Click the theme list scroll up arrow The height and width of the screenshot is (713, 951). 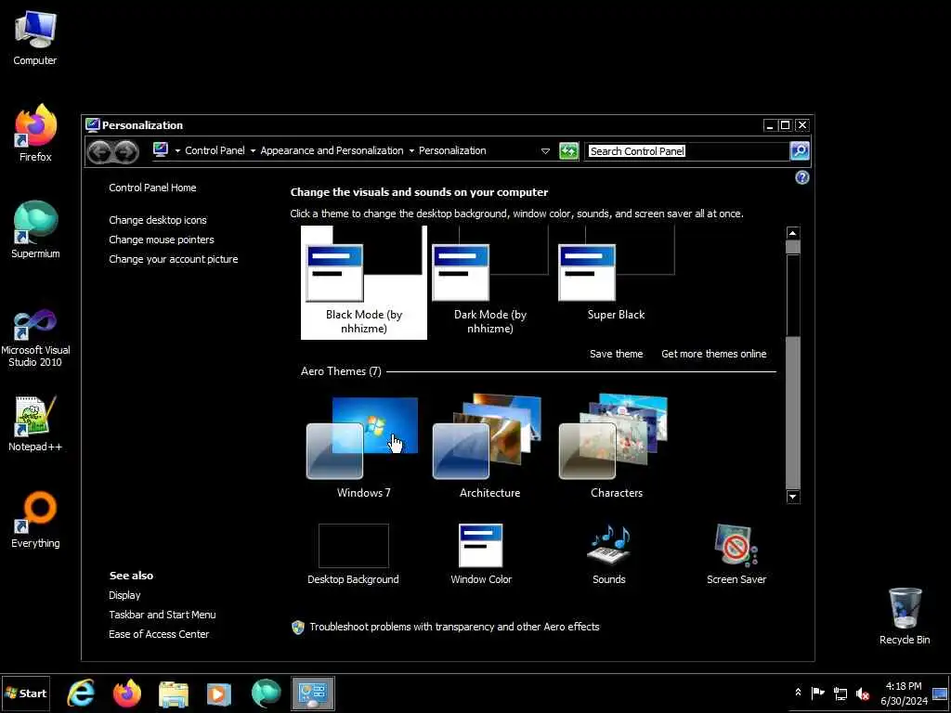793,233
